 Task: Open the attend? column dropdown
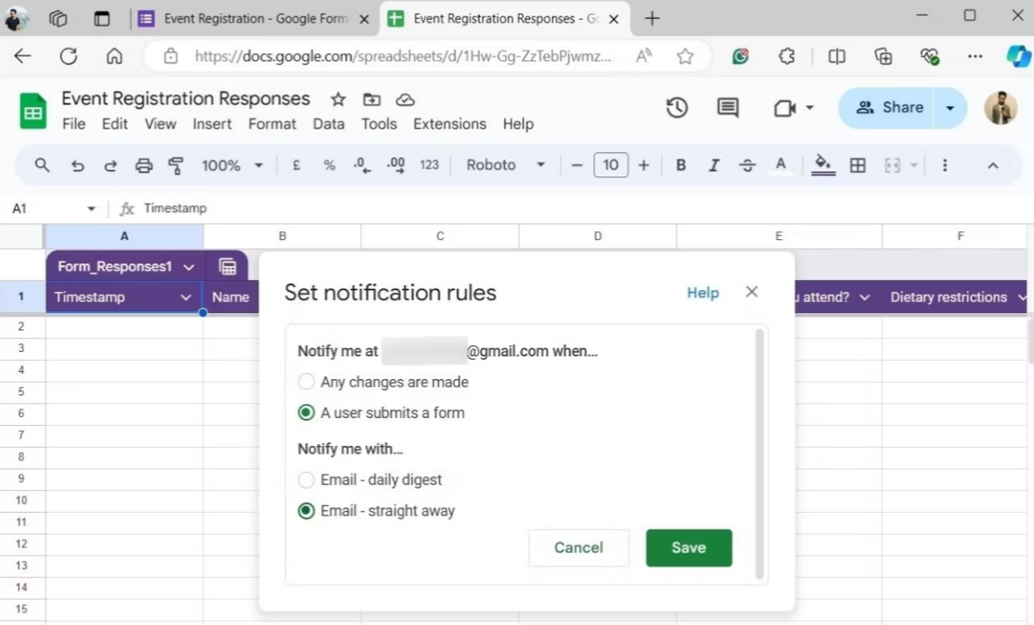[x=864, y=297]
